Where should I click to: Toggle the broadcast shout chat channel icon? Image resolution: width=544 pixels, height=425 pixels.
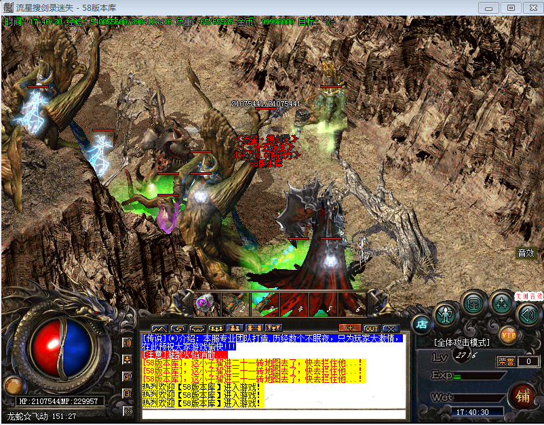pos(127,343)
